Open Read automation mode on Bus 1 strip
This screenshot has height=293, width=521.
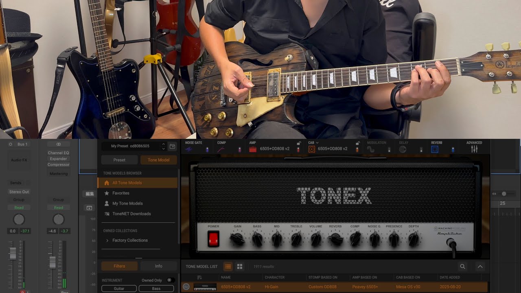[x=19, y=208]
